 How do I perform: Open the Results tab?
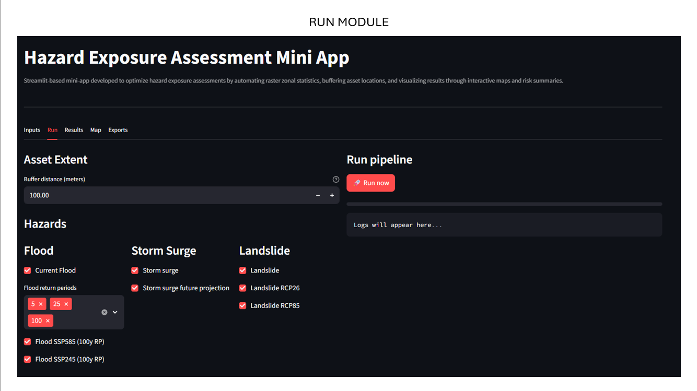(74, 130)
